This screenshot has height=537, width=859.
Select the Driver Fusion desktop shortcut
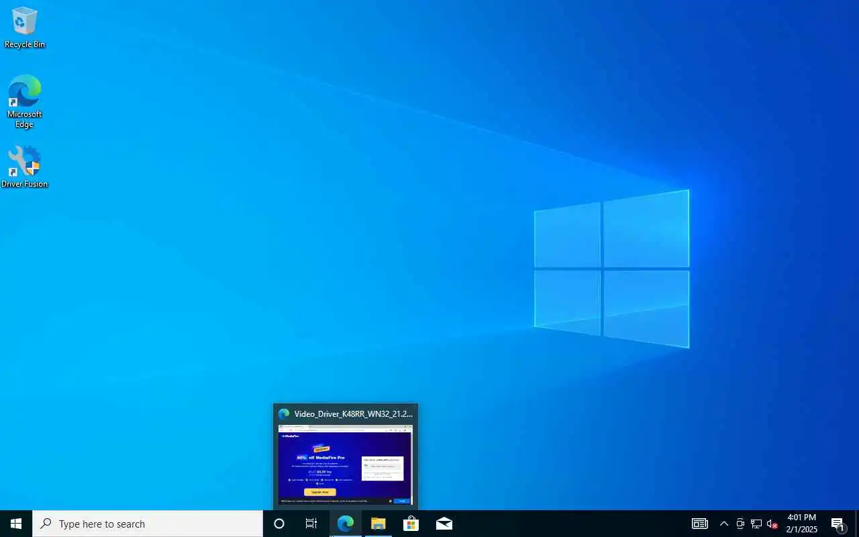(x=25, y=167)
